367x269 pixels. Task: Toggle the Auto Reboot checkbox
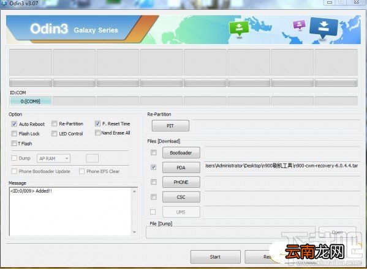click(14, 124)
